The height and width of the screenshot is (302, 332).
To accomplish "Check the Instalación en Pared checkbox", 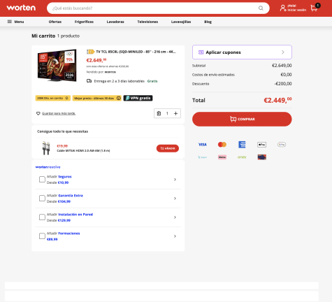I will click(42, 217).
